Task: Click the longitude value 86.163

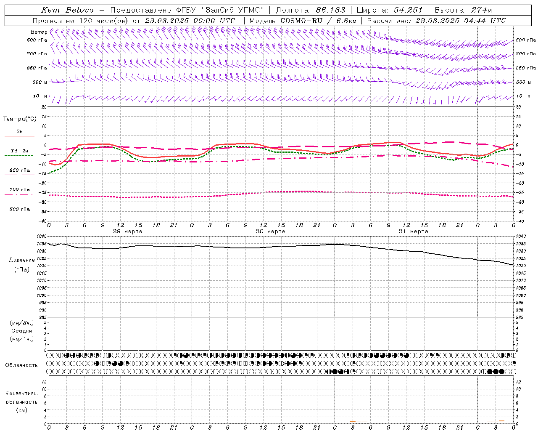Action: tap(331, 10)
